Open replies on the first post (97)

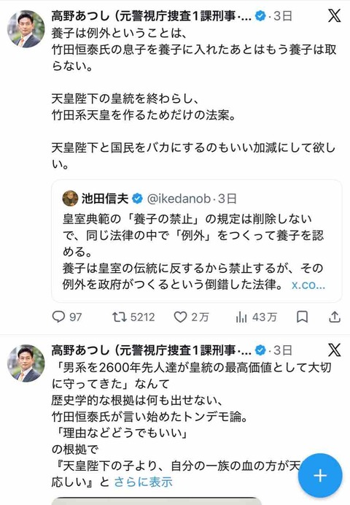pyautogui.click(x=67, y=317)
